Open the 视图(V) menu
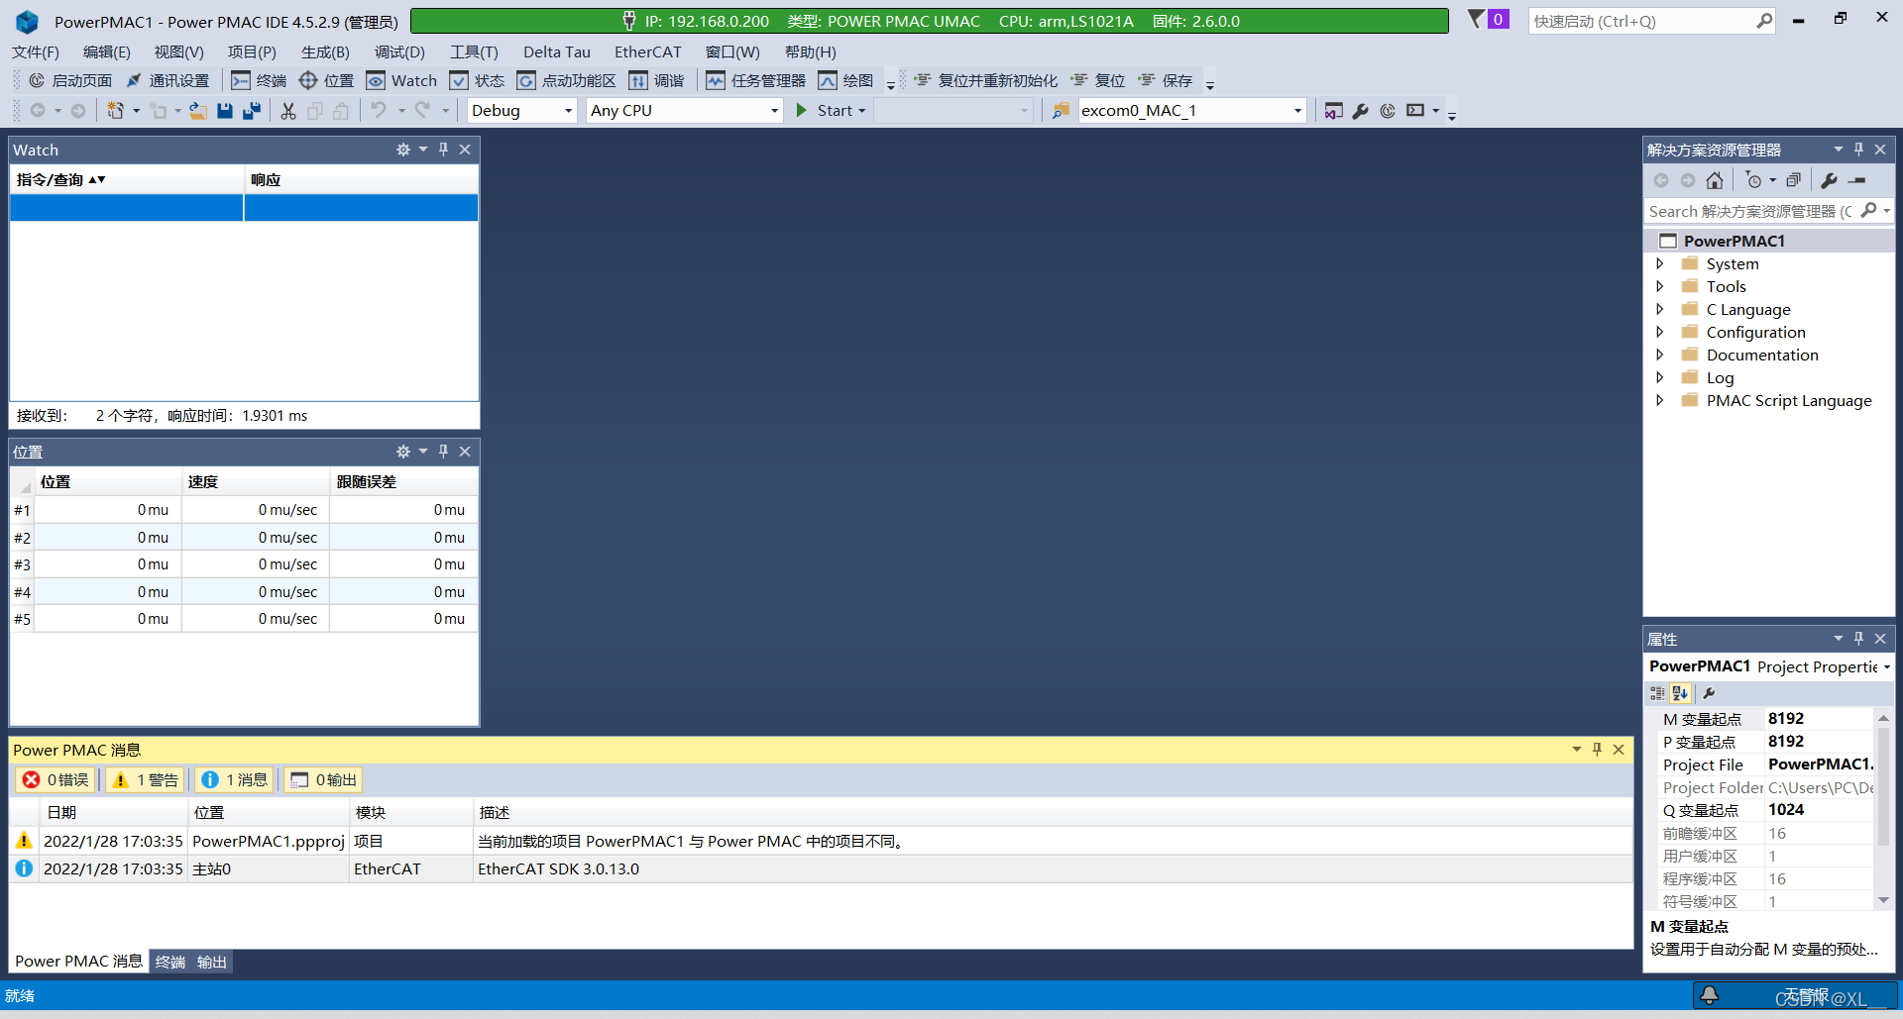Screen dimensions: 1903x1019 click(x=179, y=52)
